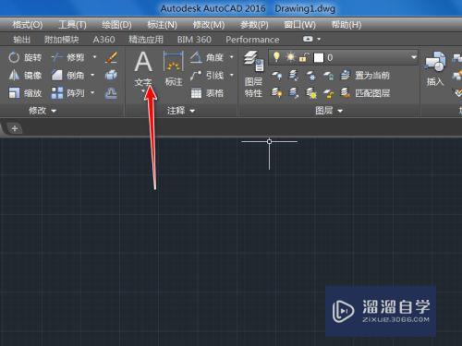Select the Rotate (旋转) tool
This screenshot has width=462, height=346.
[25, 57]
